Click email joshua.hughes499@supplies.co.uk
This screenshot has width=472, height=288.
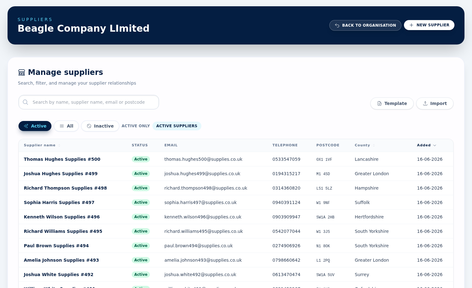pos(202,174)
